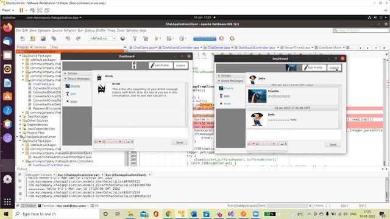This screenshot has width=390, height=219.
Task: Switch to the Files panel tab
Action: [55, 47]
